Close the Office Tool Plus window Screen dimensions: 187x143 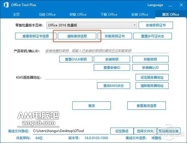click(x=181, y=5)
